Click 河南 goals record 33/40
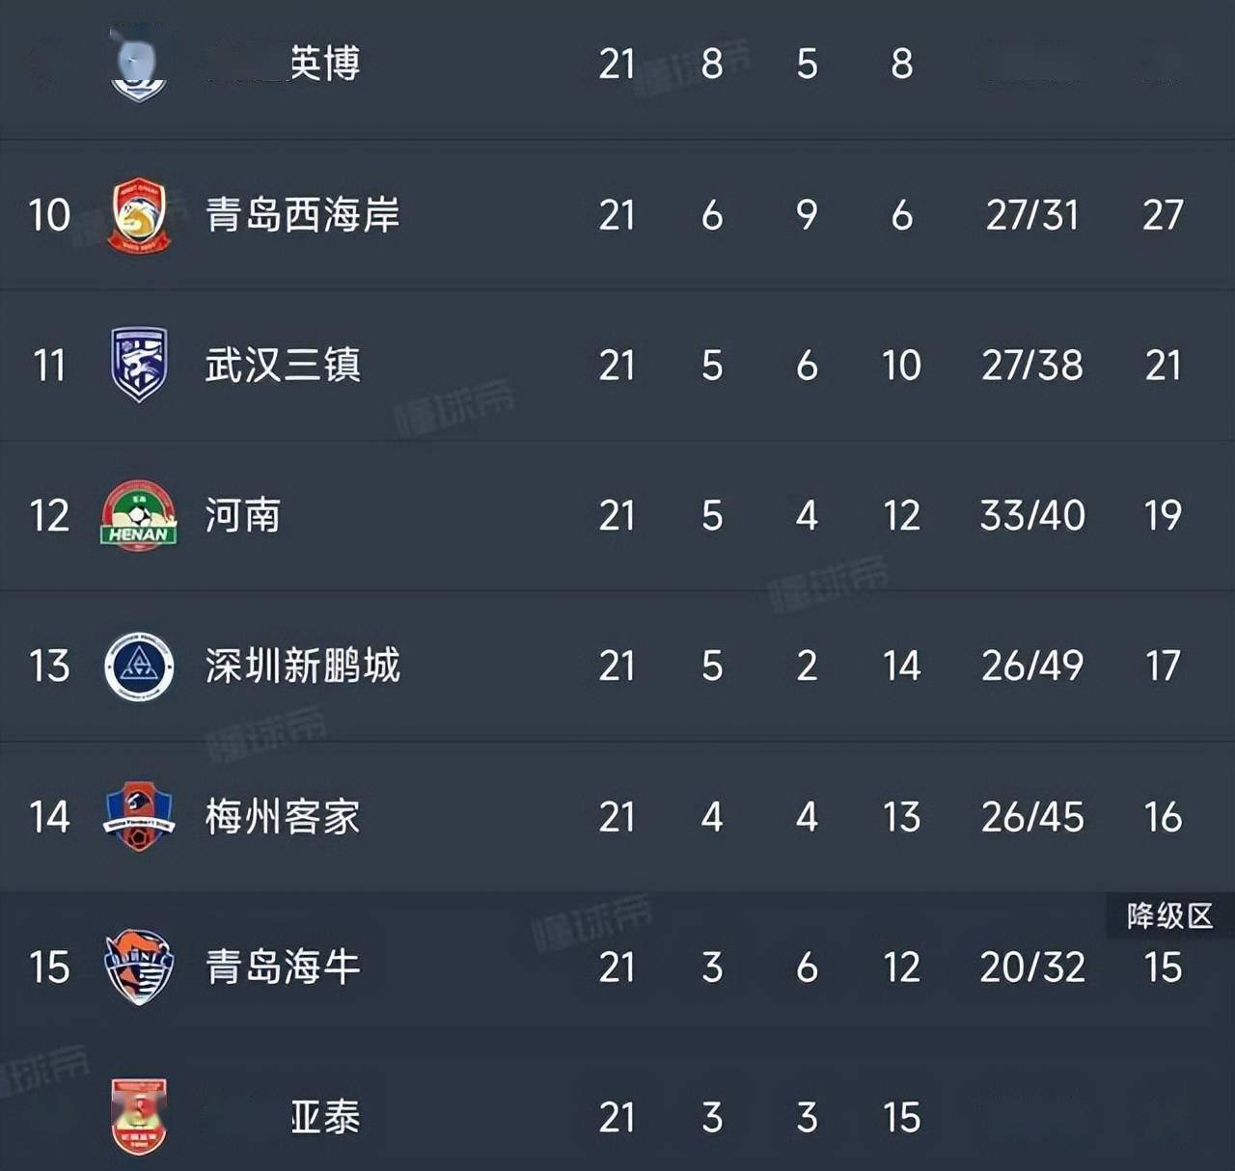 1032,516
